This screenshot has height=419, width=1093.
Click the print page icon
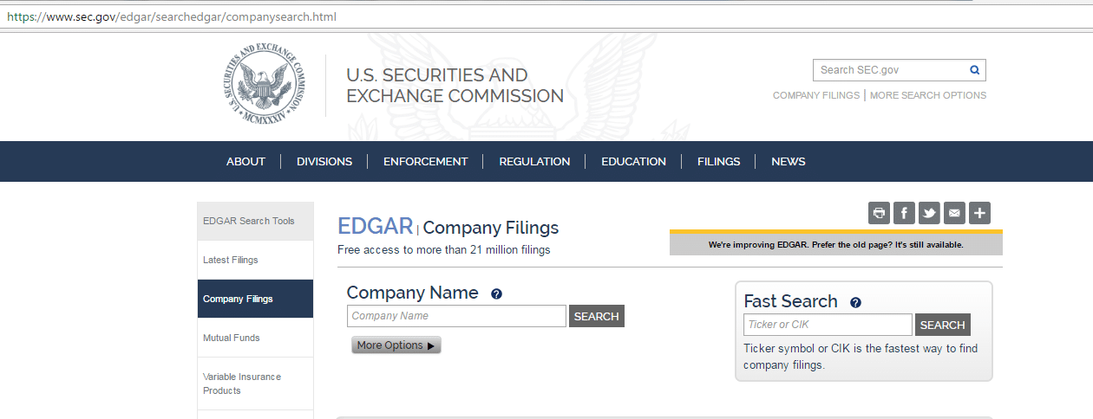(880, 213)
